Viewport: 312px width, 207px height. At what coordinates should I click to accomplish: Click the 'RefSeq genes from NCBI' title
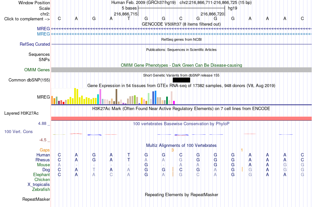pos(181,39)
